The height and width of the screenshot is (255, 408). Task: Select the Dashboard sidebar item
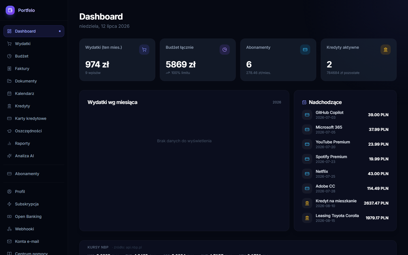(x=34, y=31)
